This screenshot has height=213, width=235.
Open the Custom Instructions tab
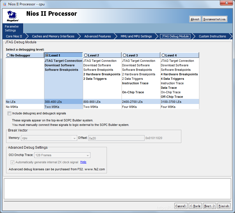coord(212,36)
